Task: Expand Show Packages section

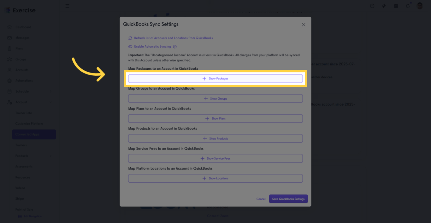Action: (x=215, y=79)
